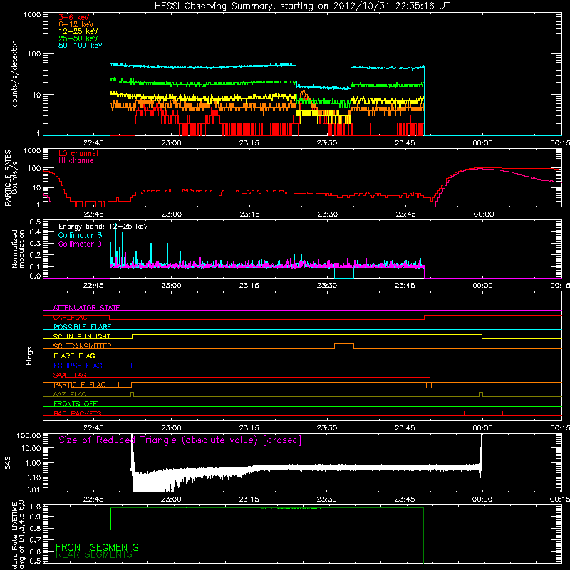Viewport: 570px width, 570px height.
Task: Click the SAS spike at 00:00
Action: pos(481,458)
